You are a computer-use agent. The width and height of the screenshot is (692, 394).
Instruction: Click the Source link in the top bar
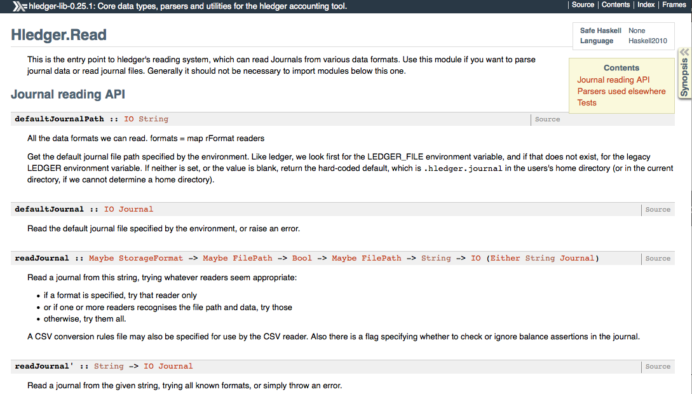(583, 4)
